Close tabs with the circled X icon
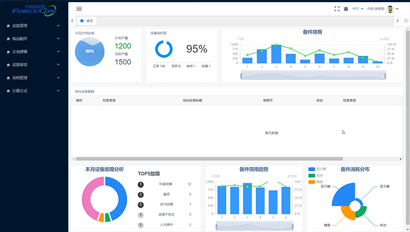 coord(406,20)
